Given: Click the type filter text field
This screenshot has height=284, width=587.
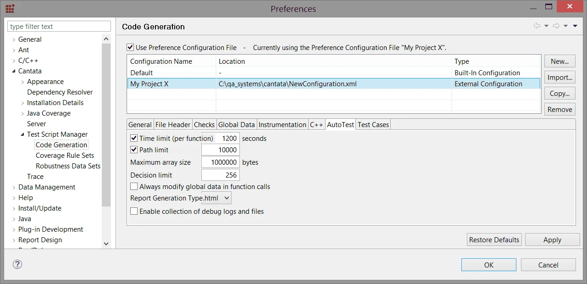Looking at the screenshot, I should (59, 27).
